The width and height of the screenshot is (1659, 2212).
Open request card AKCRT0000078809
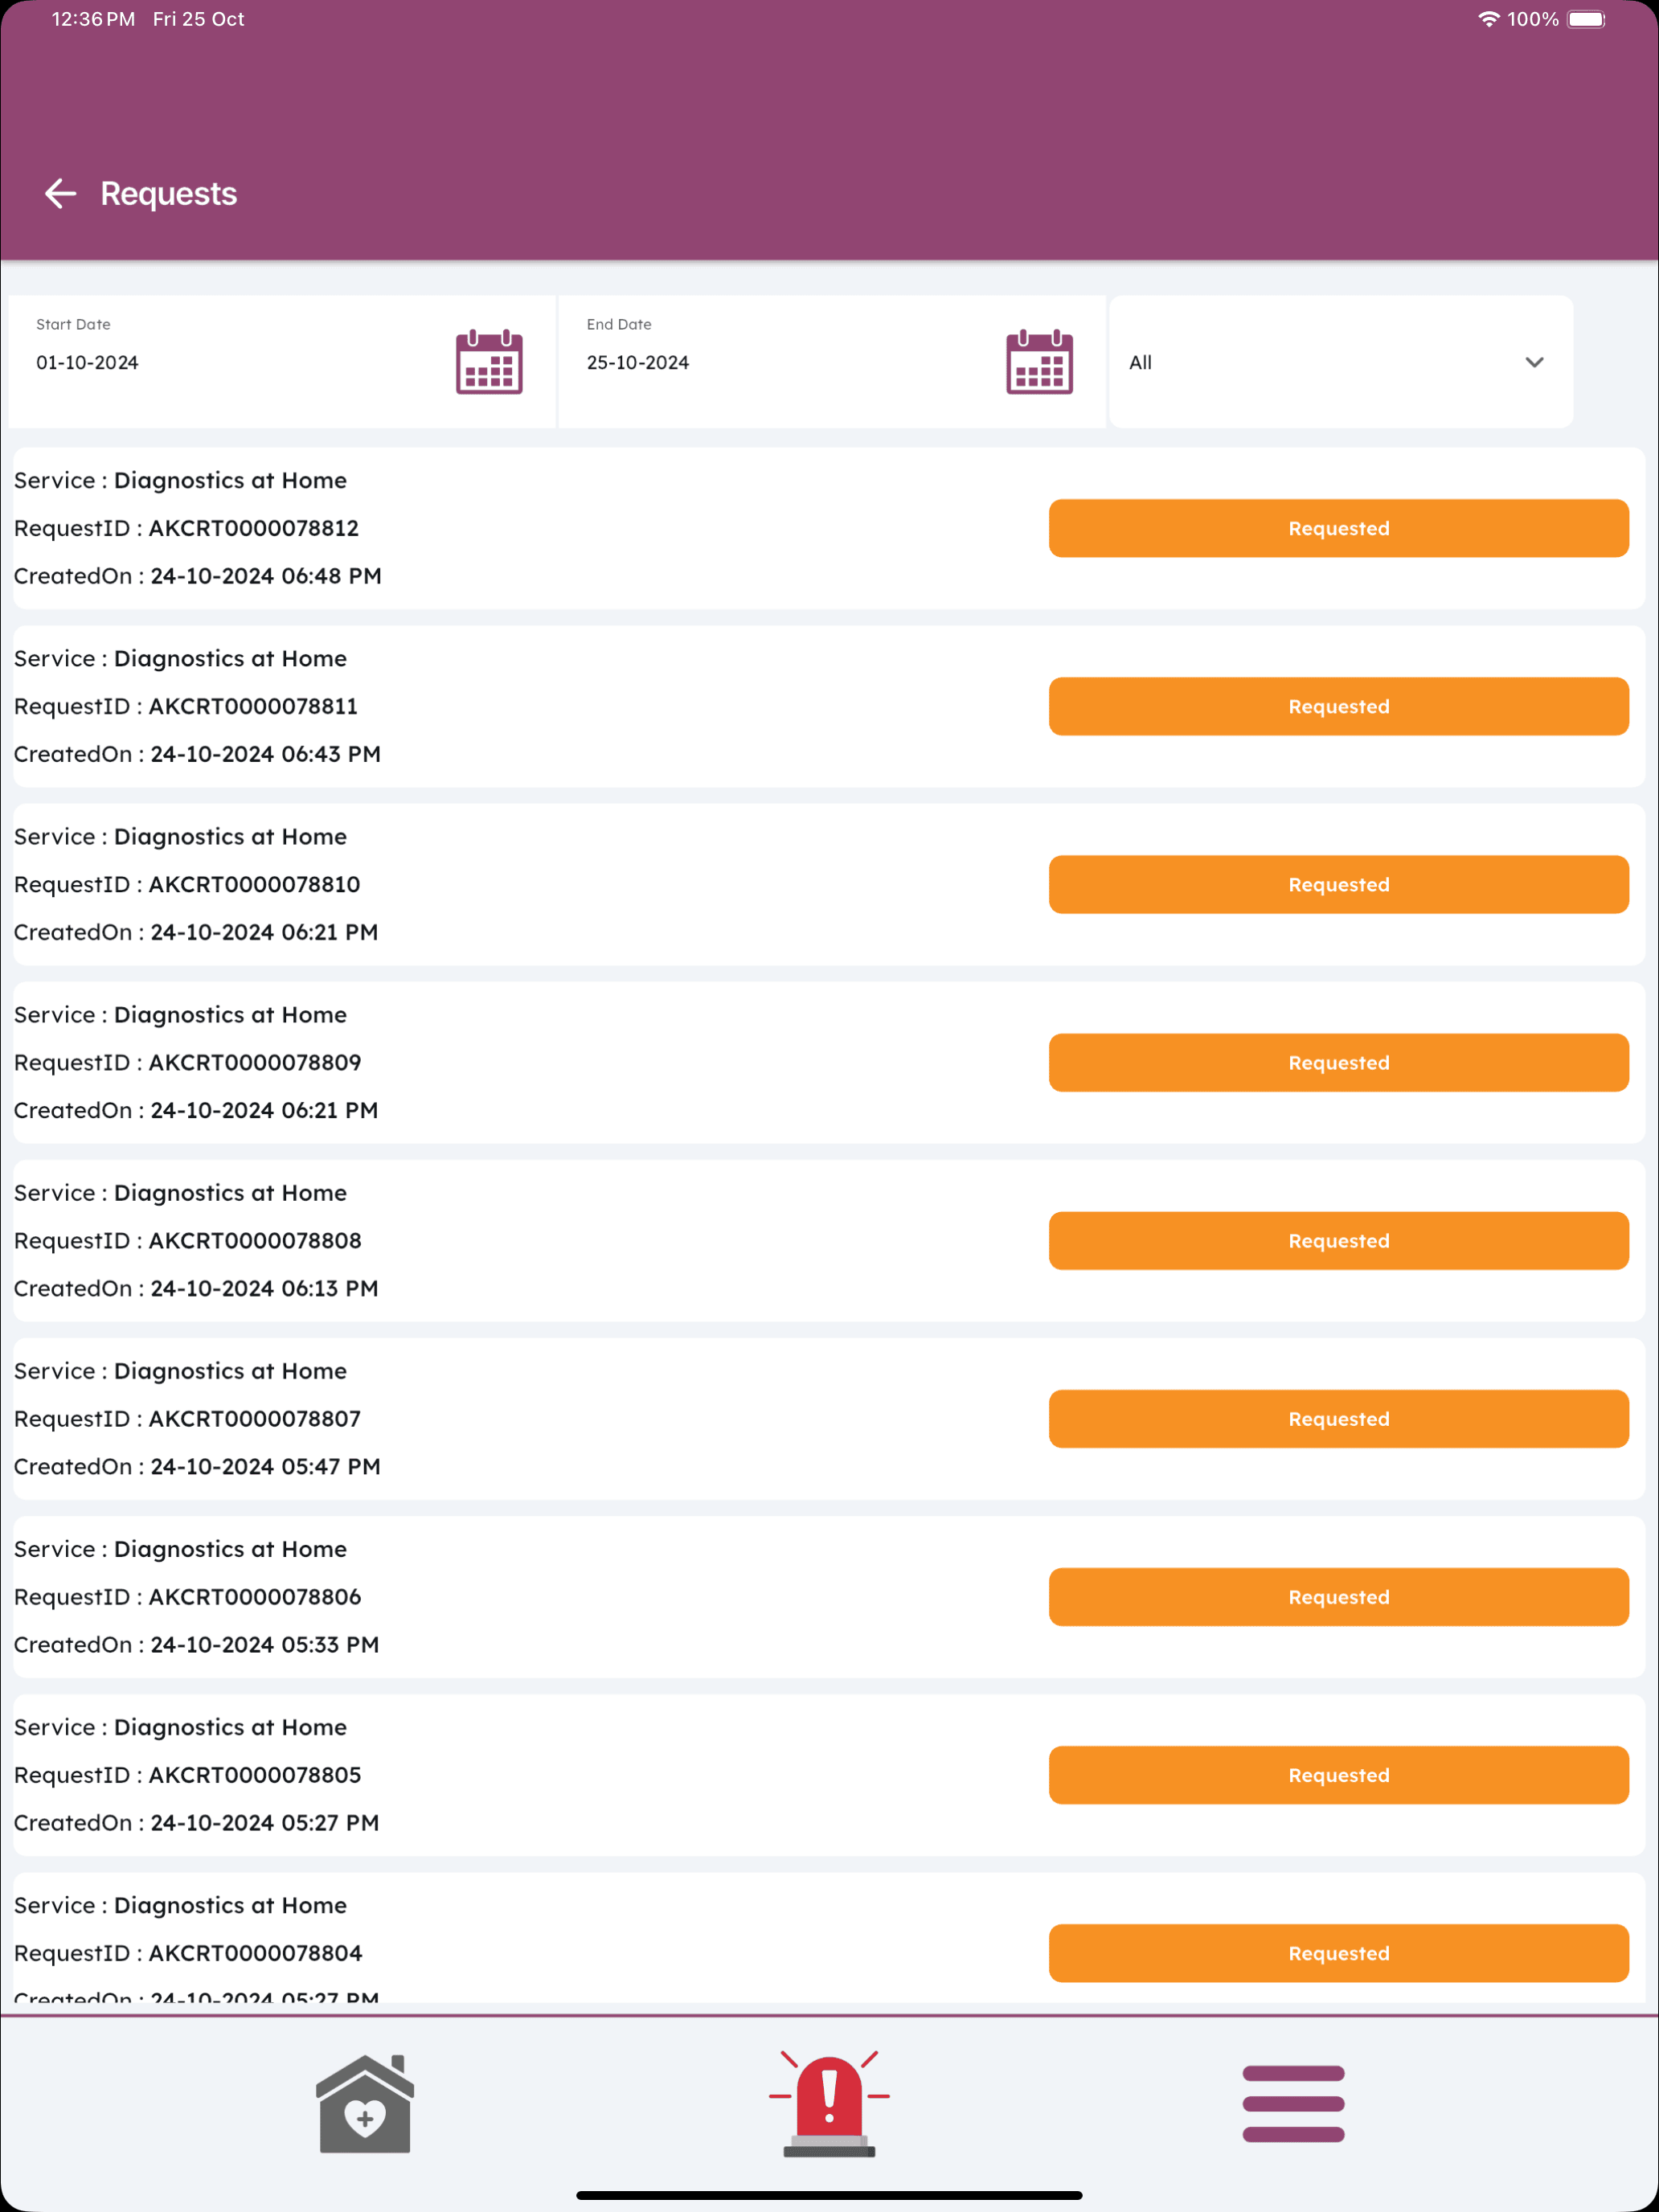pyautogui.click(x=829, y=1062)
